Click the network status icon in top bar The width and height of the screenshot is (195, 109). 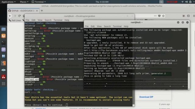click(x=183, y=2)
